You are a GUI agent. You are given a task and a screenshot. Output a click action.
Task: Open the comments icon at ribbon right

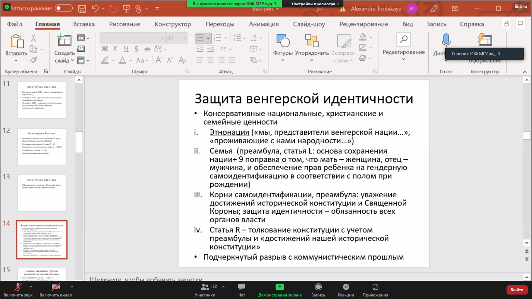click(x=520, y=24)
